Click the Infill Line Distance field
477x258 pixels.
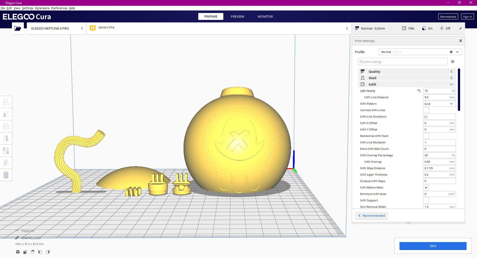[x=439, y=97]
